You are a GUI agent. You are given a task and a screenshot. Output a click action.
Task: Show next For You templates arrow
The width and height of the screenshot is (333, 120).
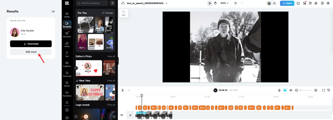click(112, 33)
